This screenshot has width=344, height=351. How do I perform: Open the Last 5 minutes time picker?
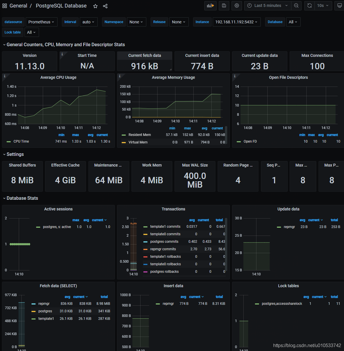tap(267, 6)
